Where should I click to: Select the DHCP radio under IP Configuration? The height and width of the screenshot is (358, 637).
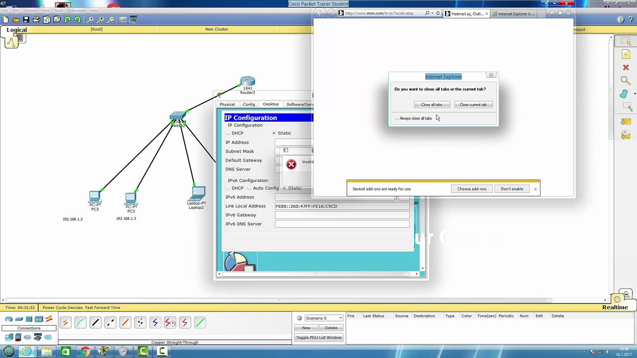pyautogui.click(x=228, y=133)
